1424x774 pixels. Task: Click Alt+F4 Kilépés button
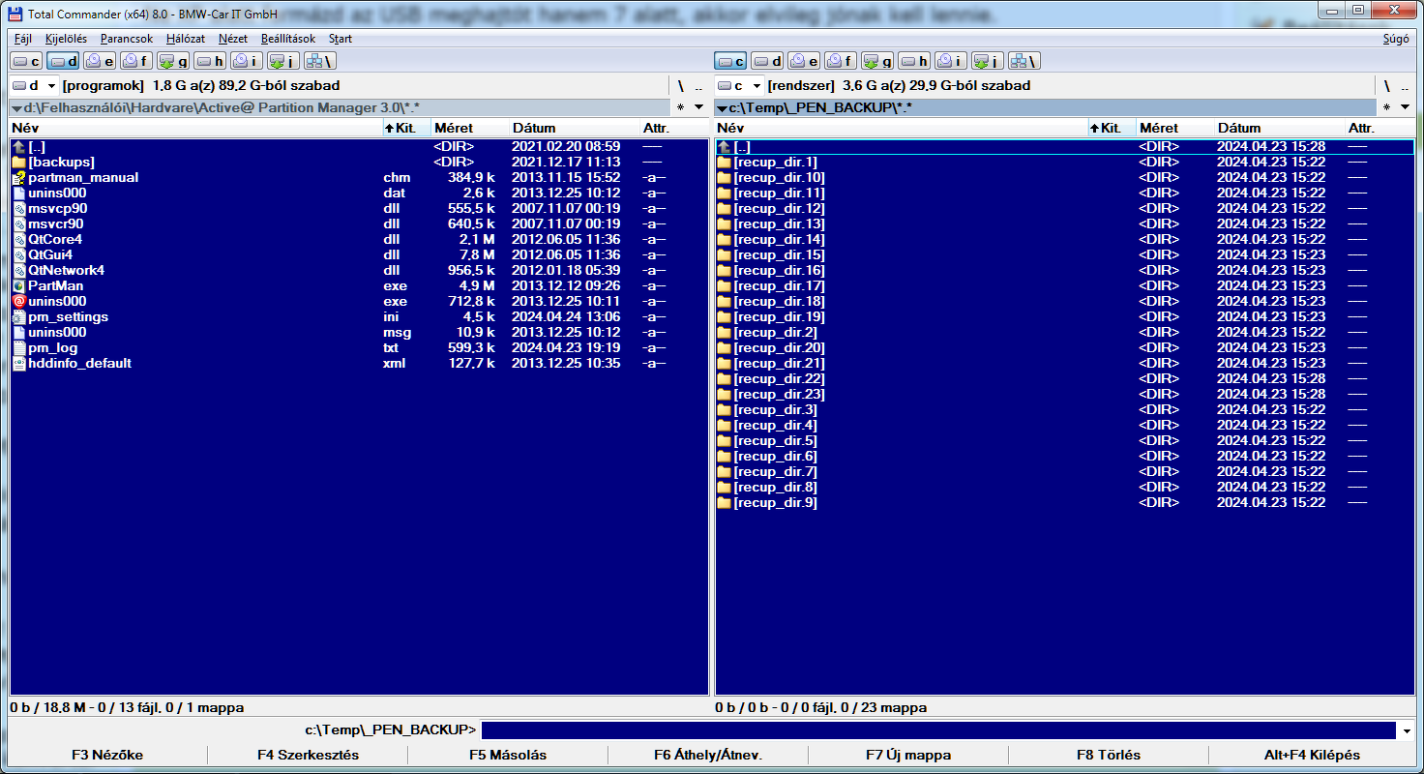[1312, 755]
